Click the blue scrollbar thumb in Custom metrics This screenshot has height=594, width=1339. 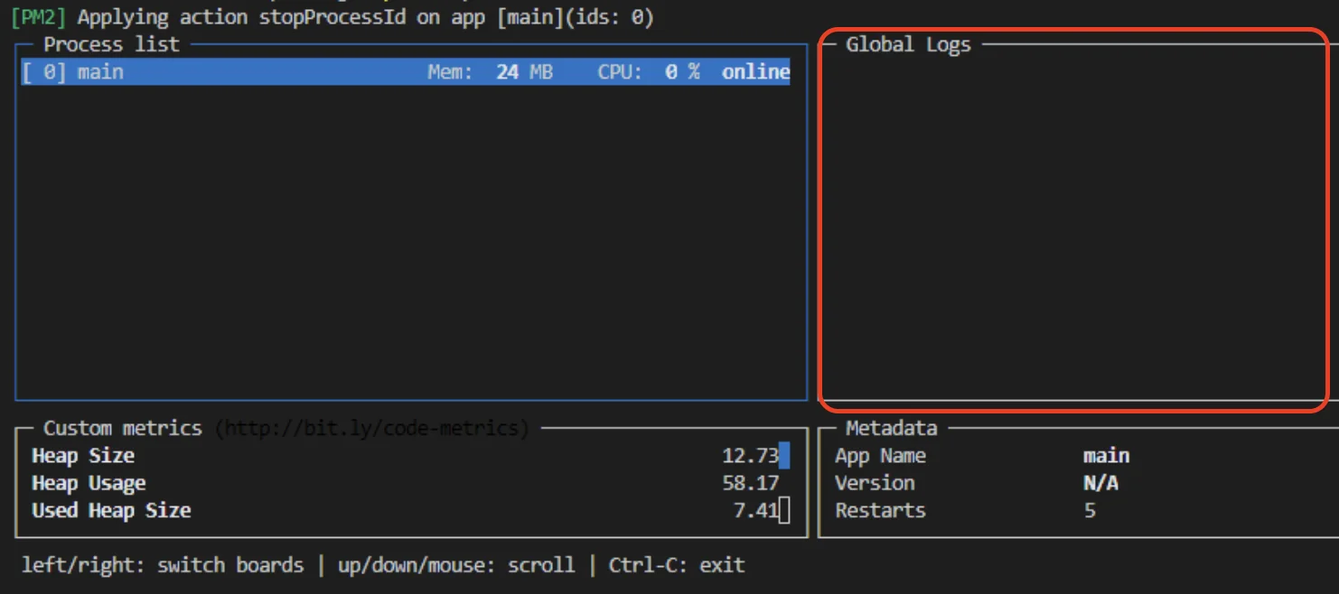[x=784, y=456]
